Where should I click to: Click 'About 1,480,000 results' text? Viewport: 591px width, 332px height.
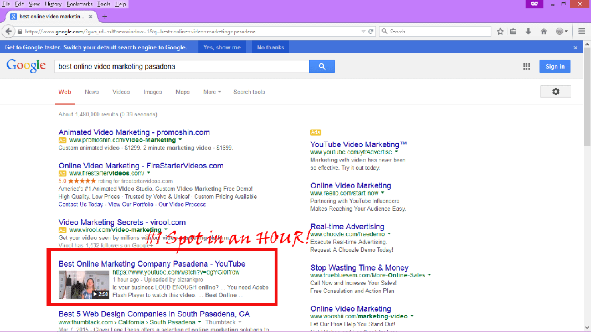tap(108, 115)
